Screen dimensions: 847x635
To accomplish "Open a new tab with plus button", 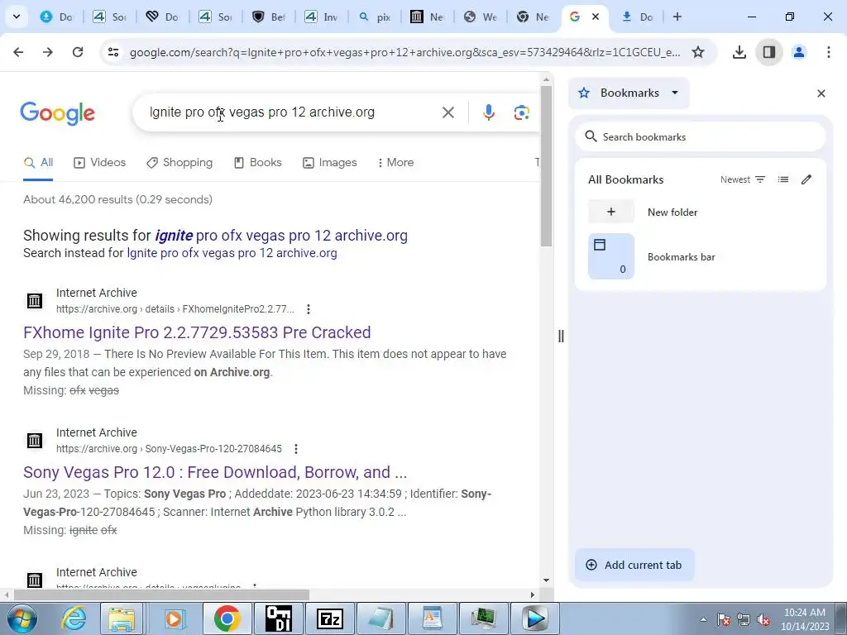I will click(x=677, y=17).
